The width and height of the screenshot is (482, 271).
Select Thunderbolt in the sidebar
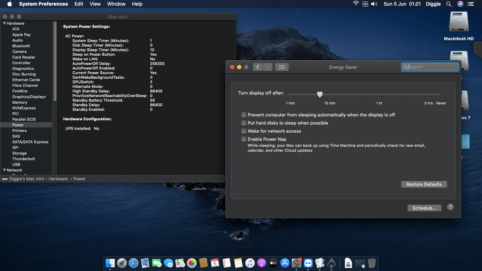24,159
